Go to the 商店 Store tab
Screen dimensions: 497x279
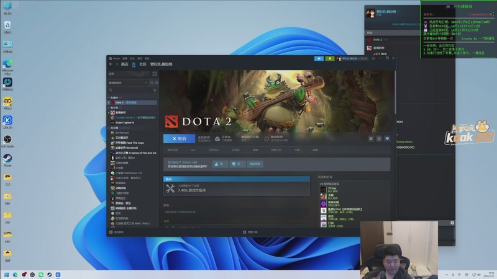[125, 64]
